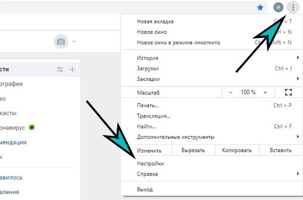Click the sidebar link ending in ографии
The width and height of the screenshot is (303, 200).
pyautogui.click(x=11, y=84)
